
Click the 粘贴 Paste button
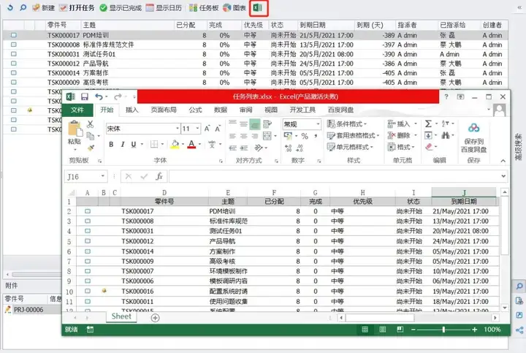pos(75,134)
